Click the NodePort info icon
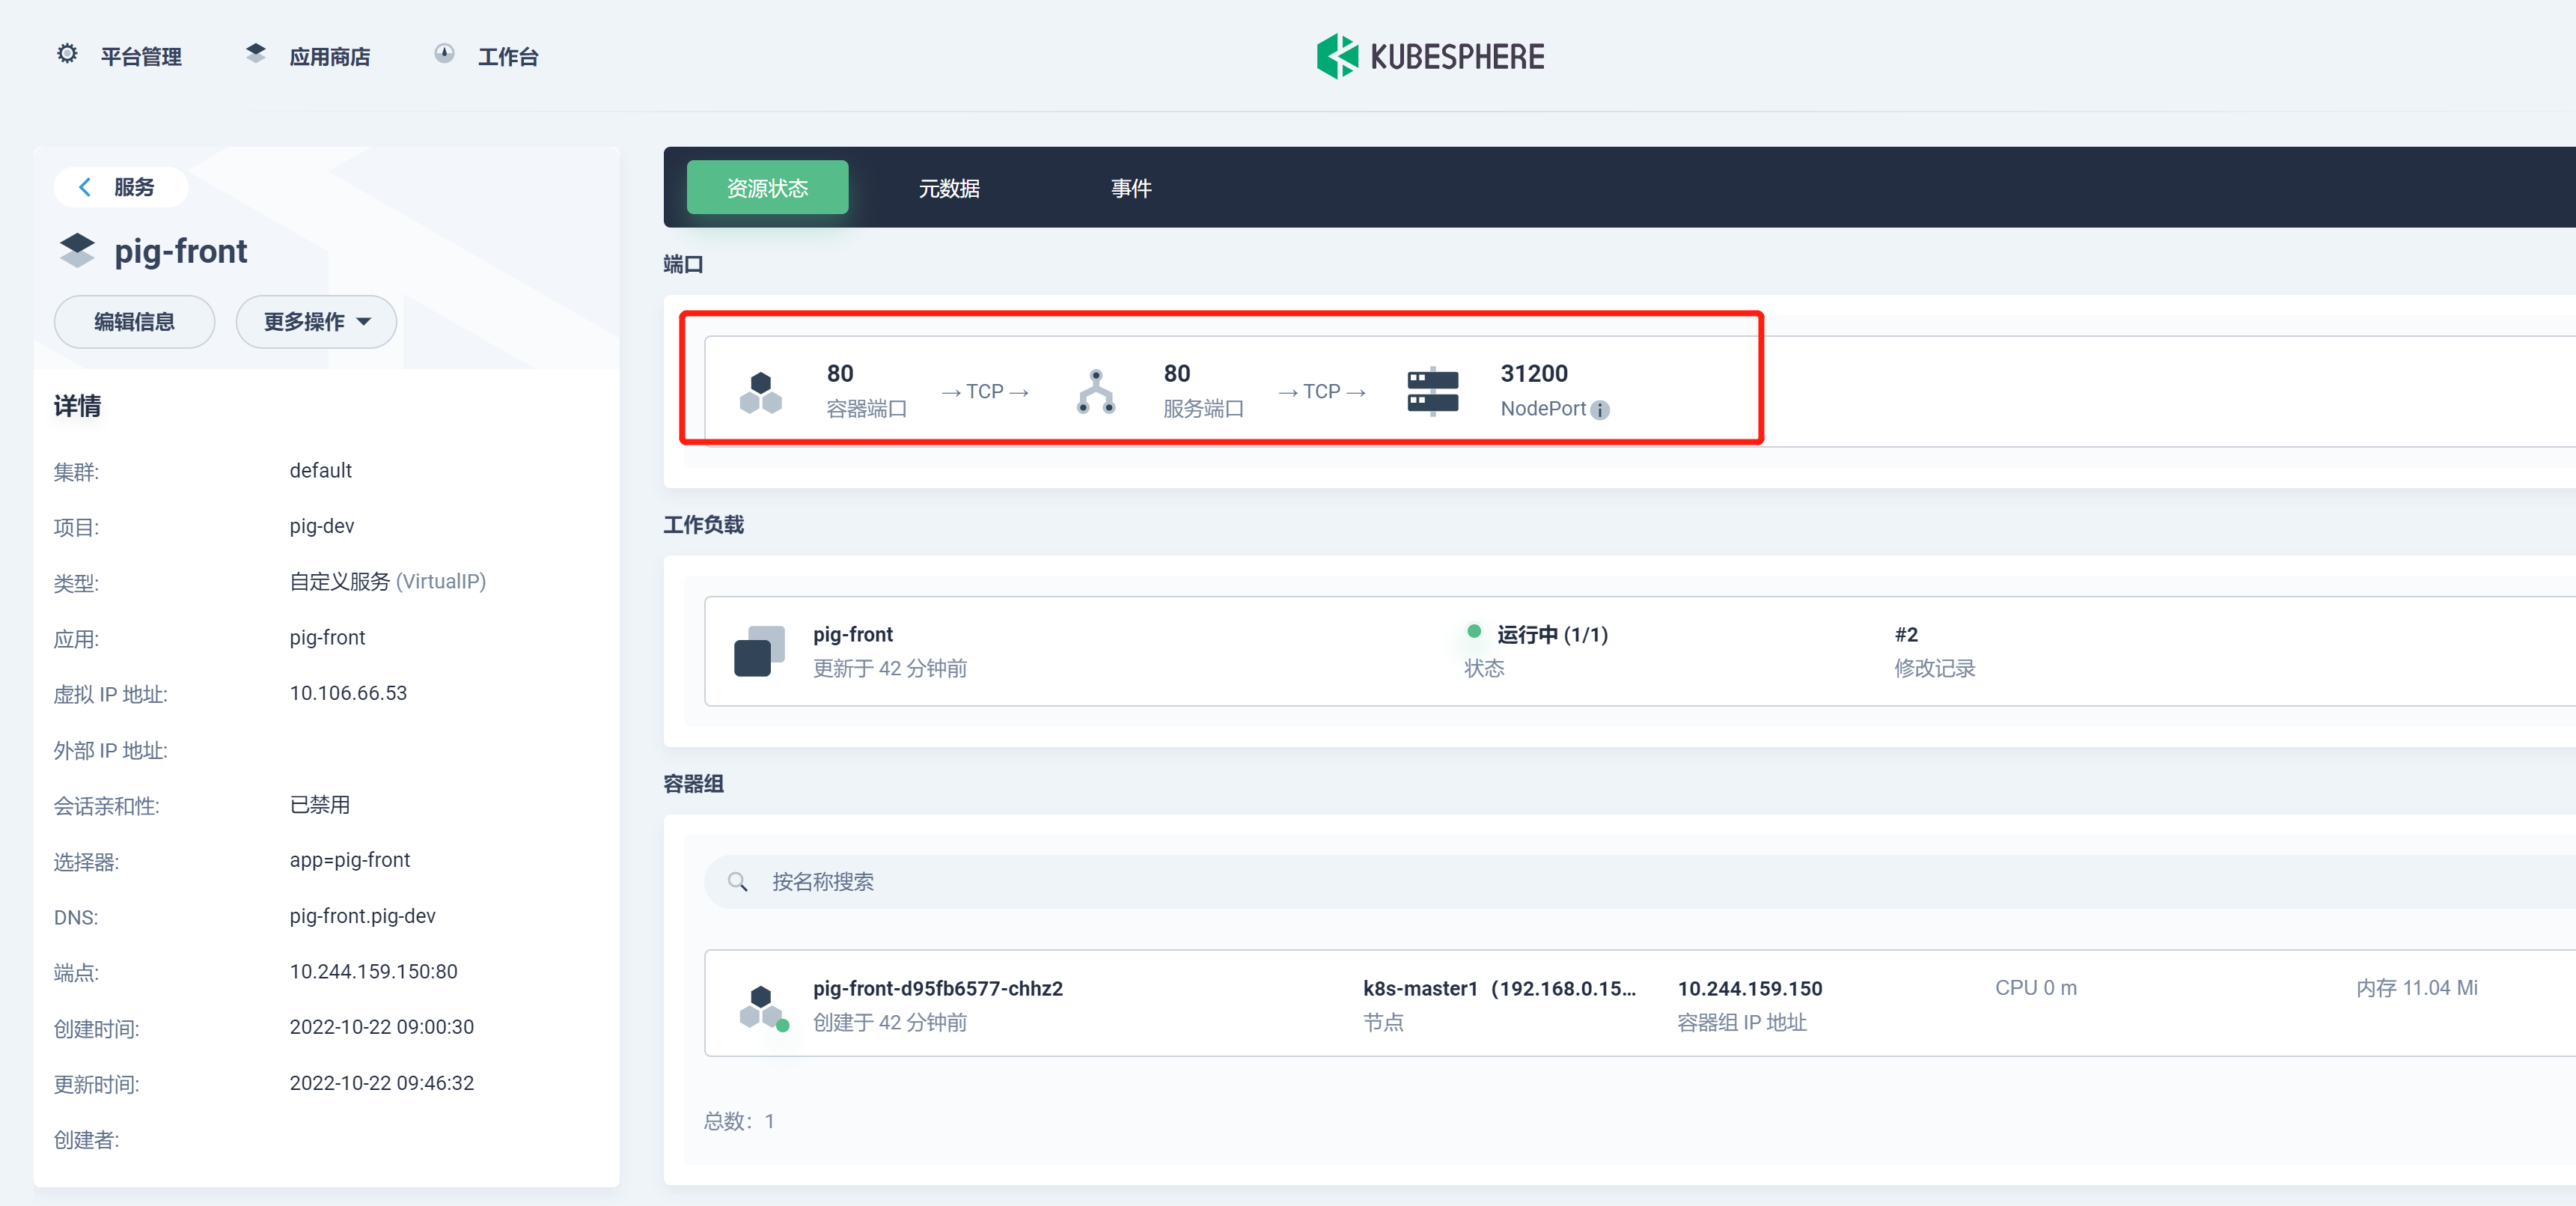Screen dimensions: 2576x1206 1600,410
